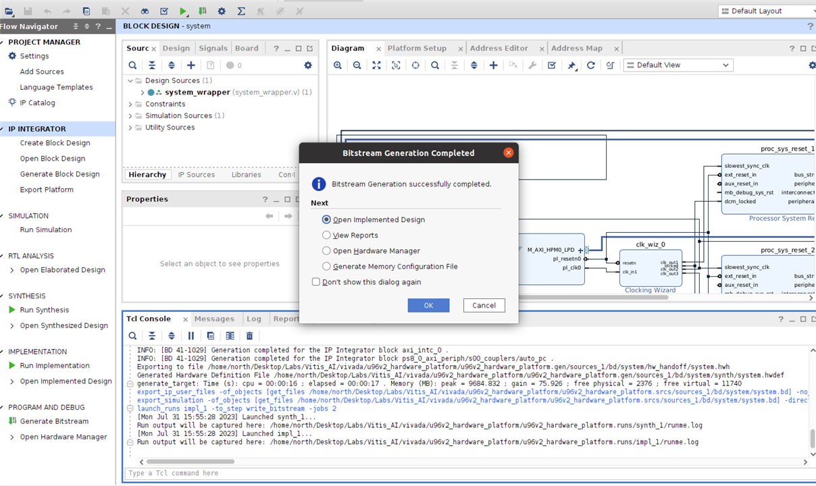The image size is (816, 486).
Task: Open project icon in main toolbar
Action: (9, 11)
